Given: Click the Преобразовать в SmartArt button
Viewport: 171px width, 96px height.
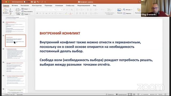Looking at the screenshot, I should 110,11.
